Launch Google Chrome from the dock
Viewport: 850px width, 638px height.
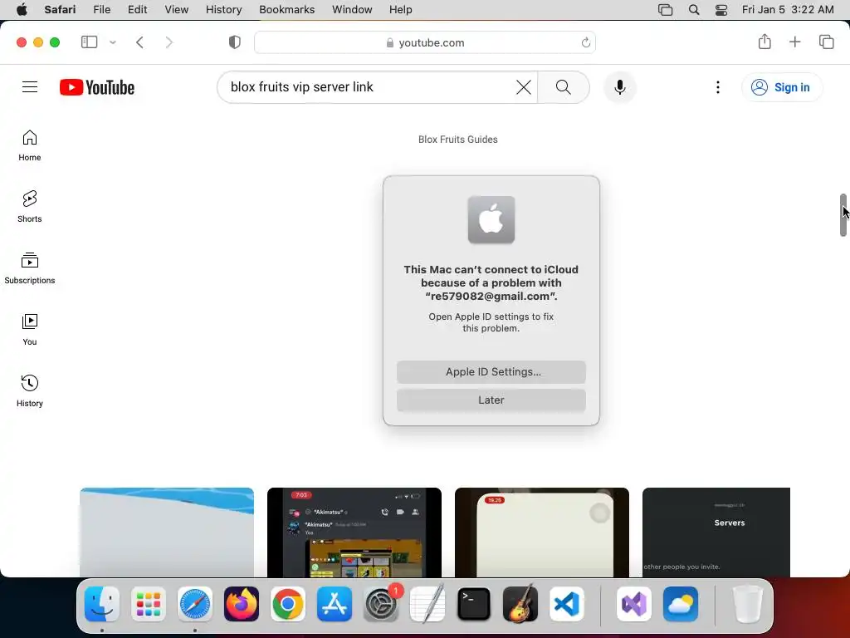pos(288,604)
